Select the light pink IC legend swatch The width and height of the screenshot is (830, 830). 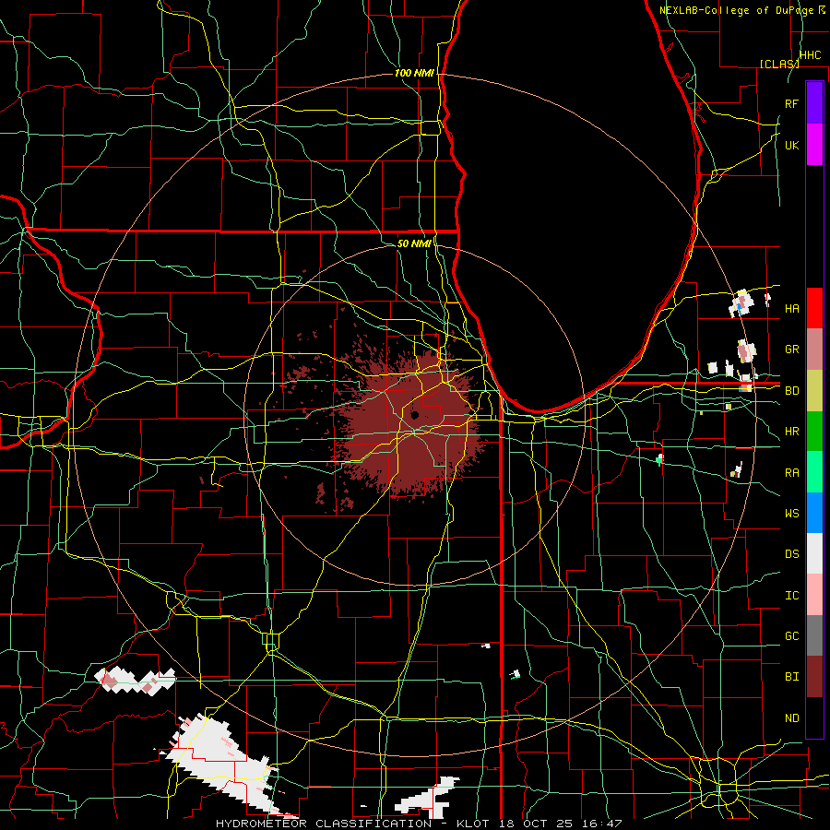(814, 595)
